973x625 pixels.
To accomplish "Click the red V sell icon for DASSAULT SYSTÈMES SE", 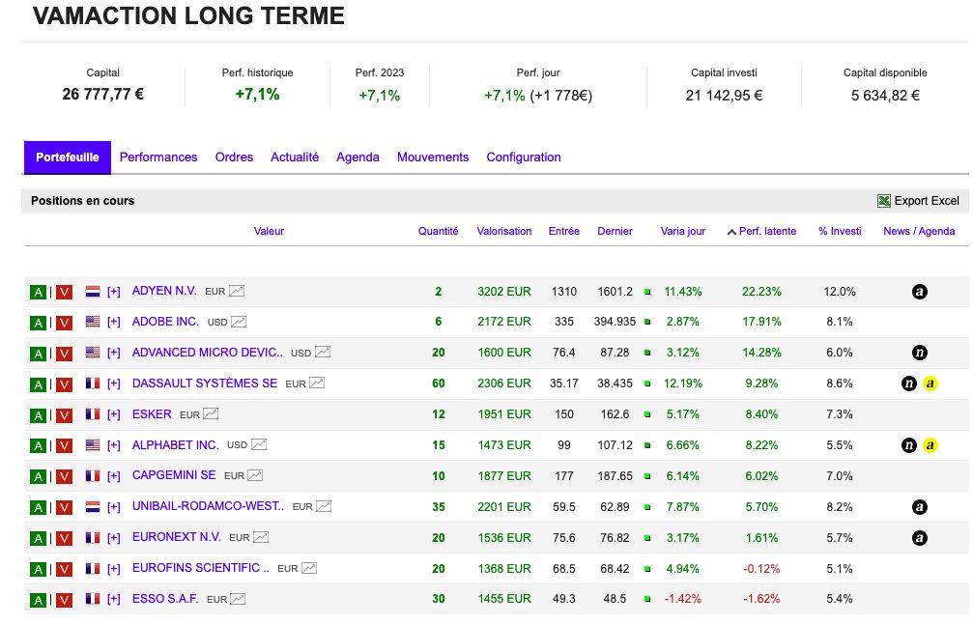I will (64, 384).
